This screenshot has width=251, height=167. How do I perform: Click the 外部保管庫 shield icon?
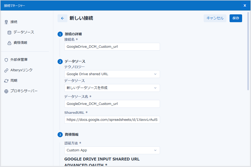click(x=6, y=60)
